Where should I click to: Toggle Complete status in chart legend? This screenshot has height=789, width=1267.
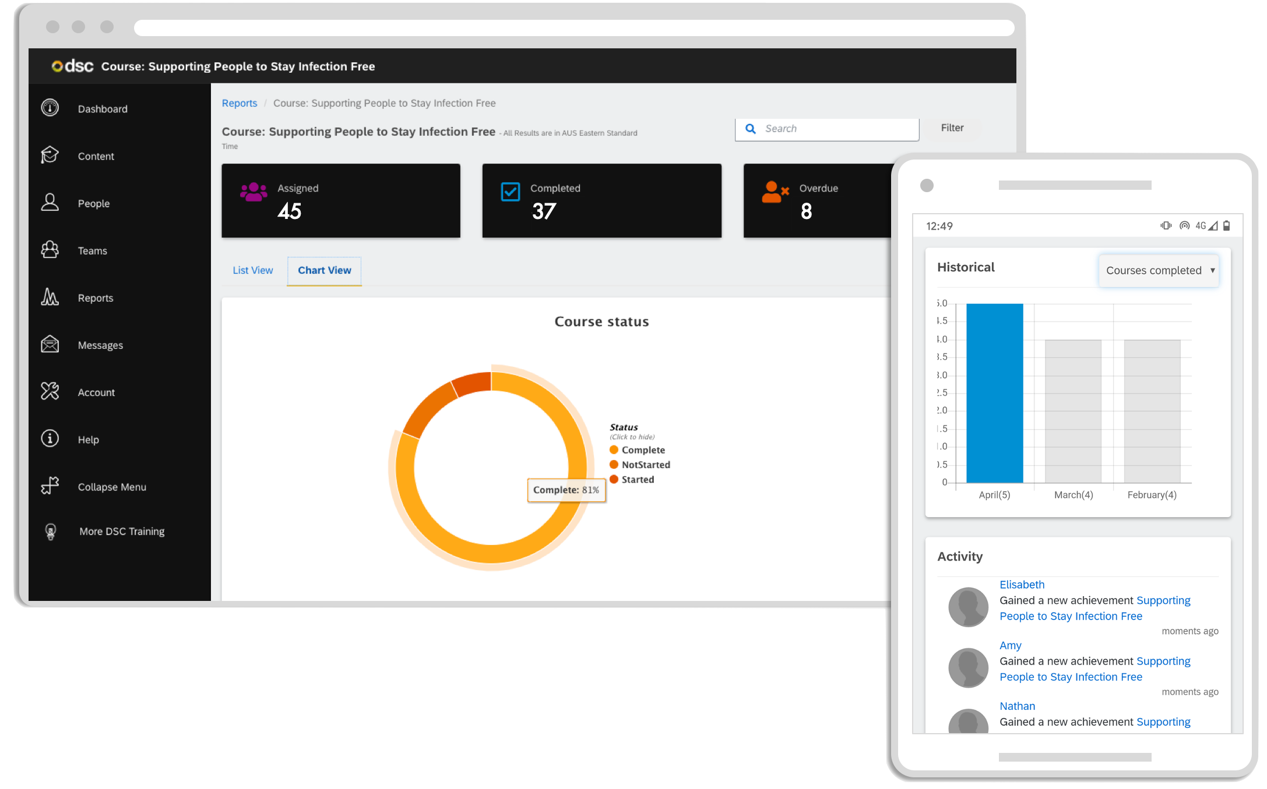click(x=642, y=450)
